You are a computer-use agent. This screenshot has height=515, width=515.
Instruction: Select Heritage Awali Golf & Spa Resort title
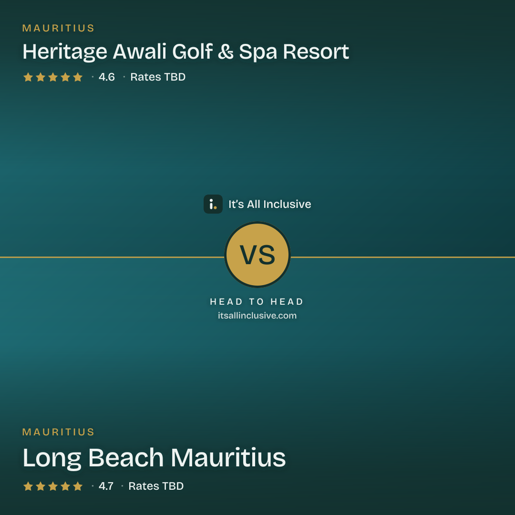coord(185,52)
